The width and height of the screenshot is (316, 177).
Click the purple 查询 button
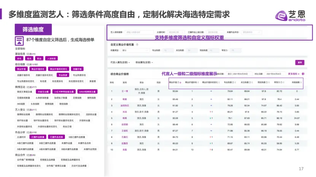[x=300, y=63]
